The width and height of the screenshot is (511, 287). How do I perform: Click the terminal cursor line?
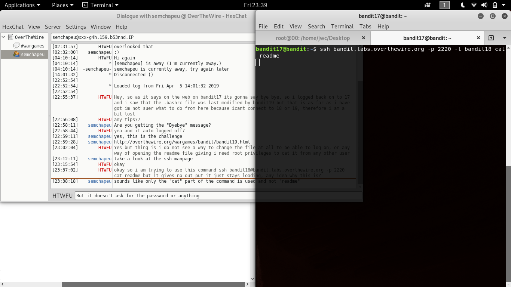coord(257,62)
